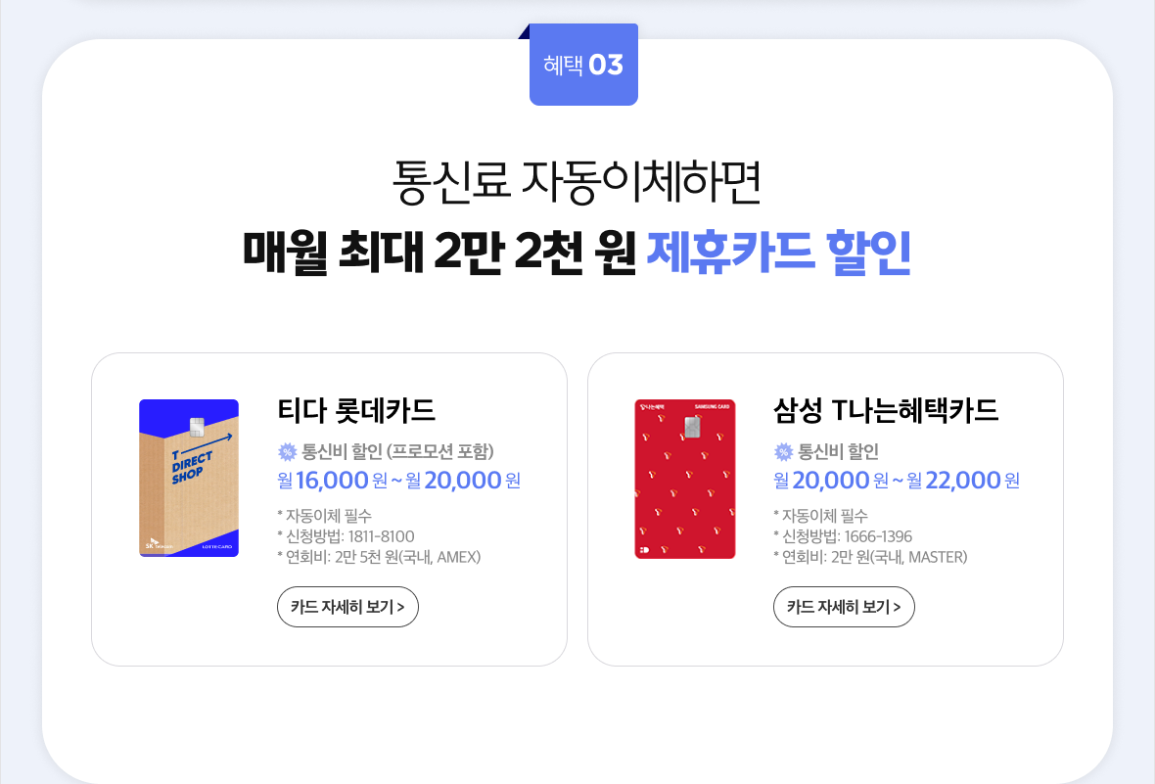
Task: Select the 티다 롯데카드 title
Action: (x=356, y=410)
